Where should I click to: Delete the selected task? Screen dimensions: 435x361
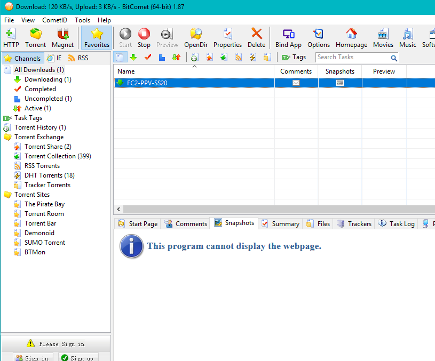[x=256, y=38]
